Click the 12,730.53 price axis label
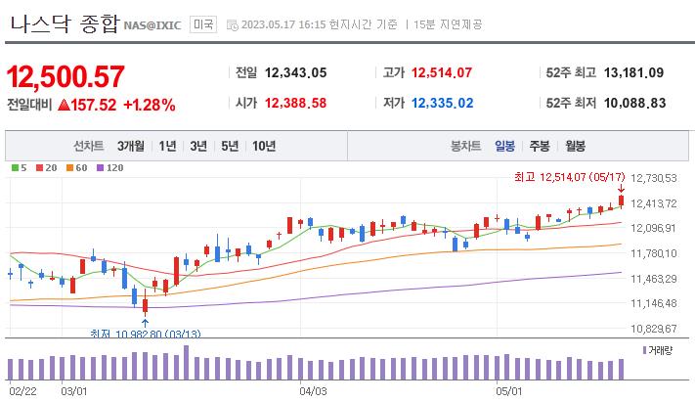 [x=654, y=178]
